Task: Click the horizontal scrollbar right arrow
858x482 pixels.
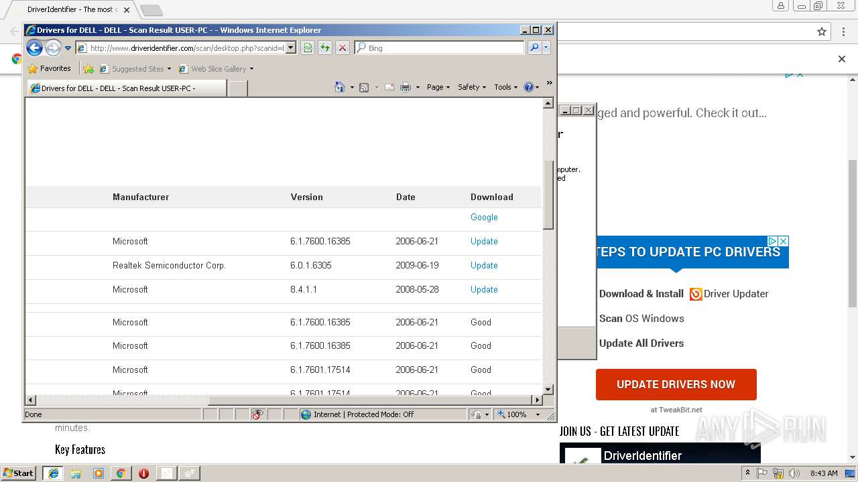Action: tap(537, 400)
